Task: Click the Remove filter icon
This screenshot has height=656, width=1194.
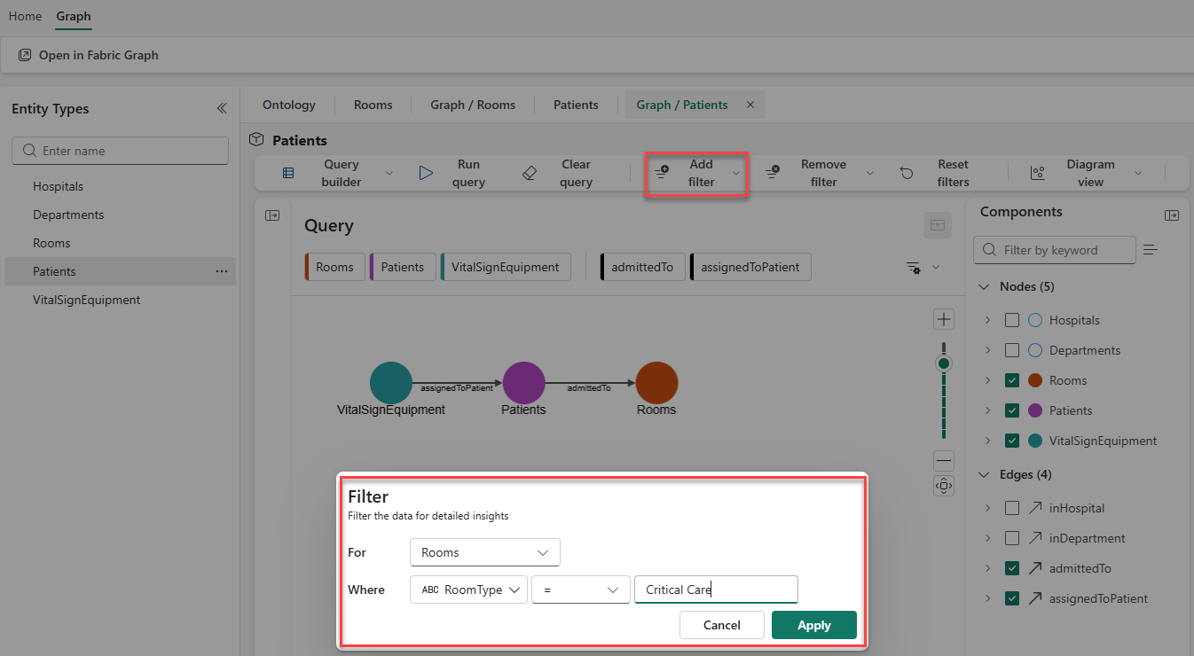Action: tap(773, 173)
